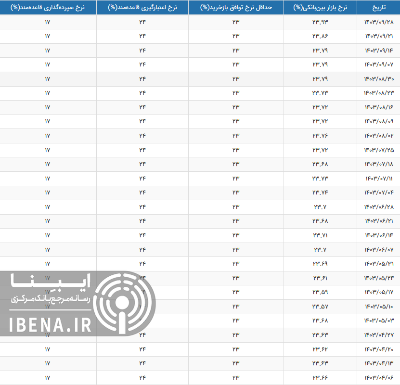
Task: Click the نرخ بازار بین‌بانکی column header
Action: click(x=320, y=8)
